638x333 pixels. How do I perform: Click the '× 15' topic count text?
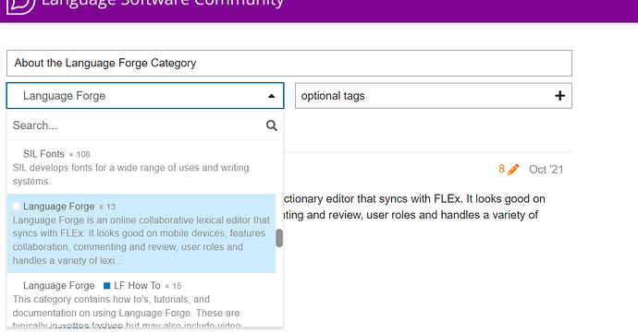[x=173, y=286]
